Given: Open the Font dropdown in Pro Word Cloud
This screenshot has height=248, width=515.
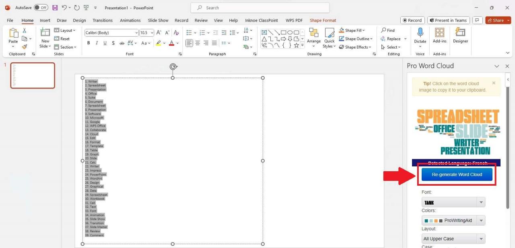Looking at the screenshot, I should click(481, 202).
